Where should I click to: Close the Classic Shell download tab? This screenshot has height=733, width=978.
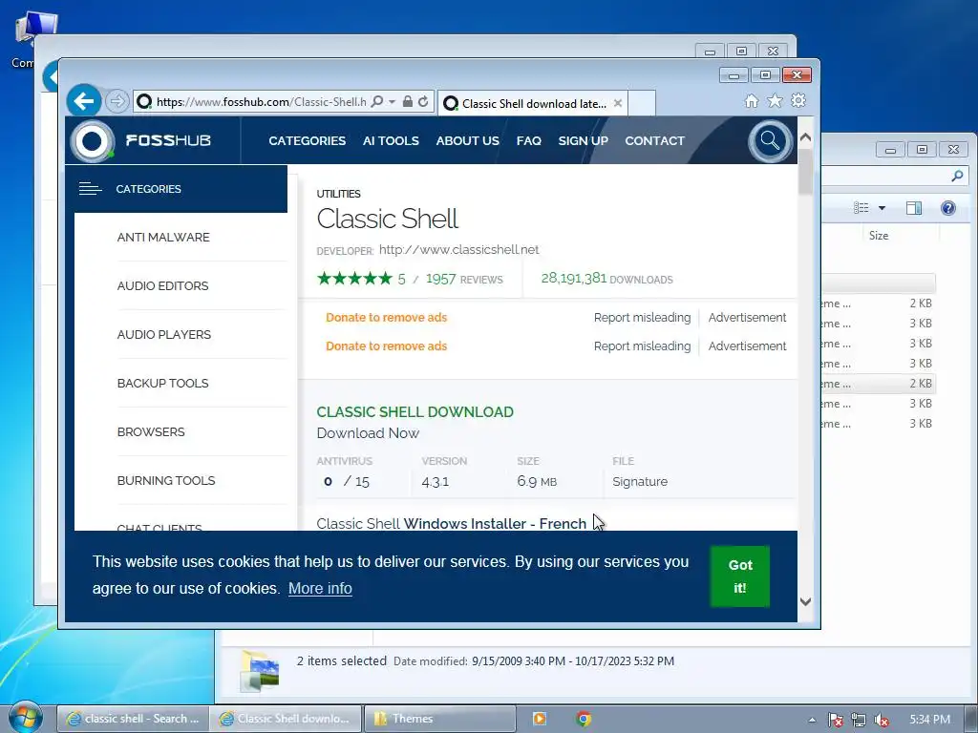[x=618, y=103]
